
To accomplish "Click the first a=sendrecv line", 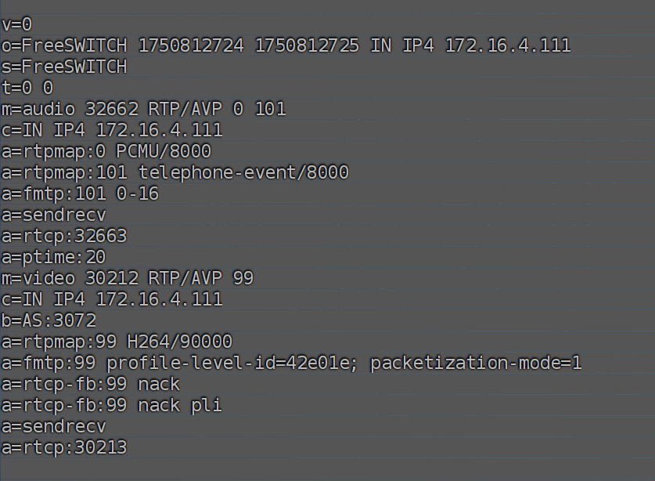I will [54, 215].
